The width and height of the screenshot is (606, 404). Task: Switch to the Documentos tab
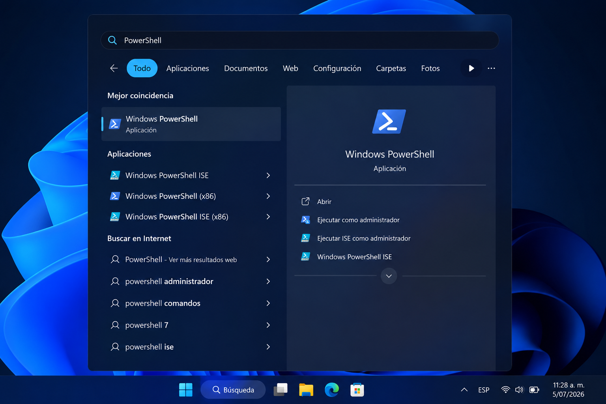coord(246,68)
